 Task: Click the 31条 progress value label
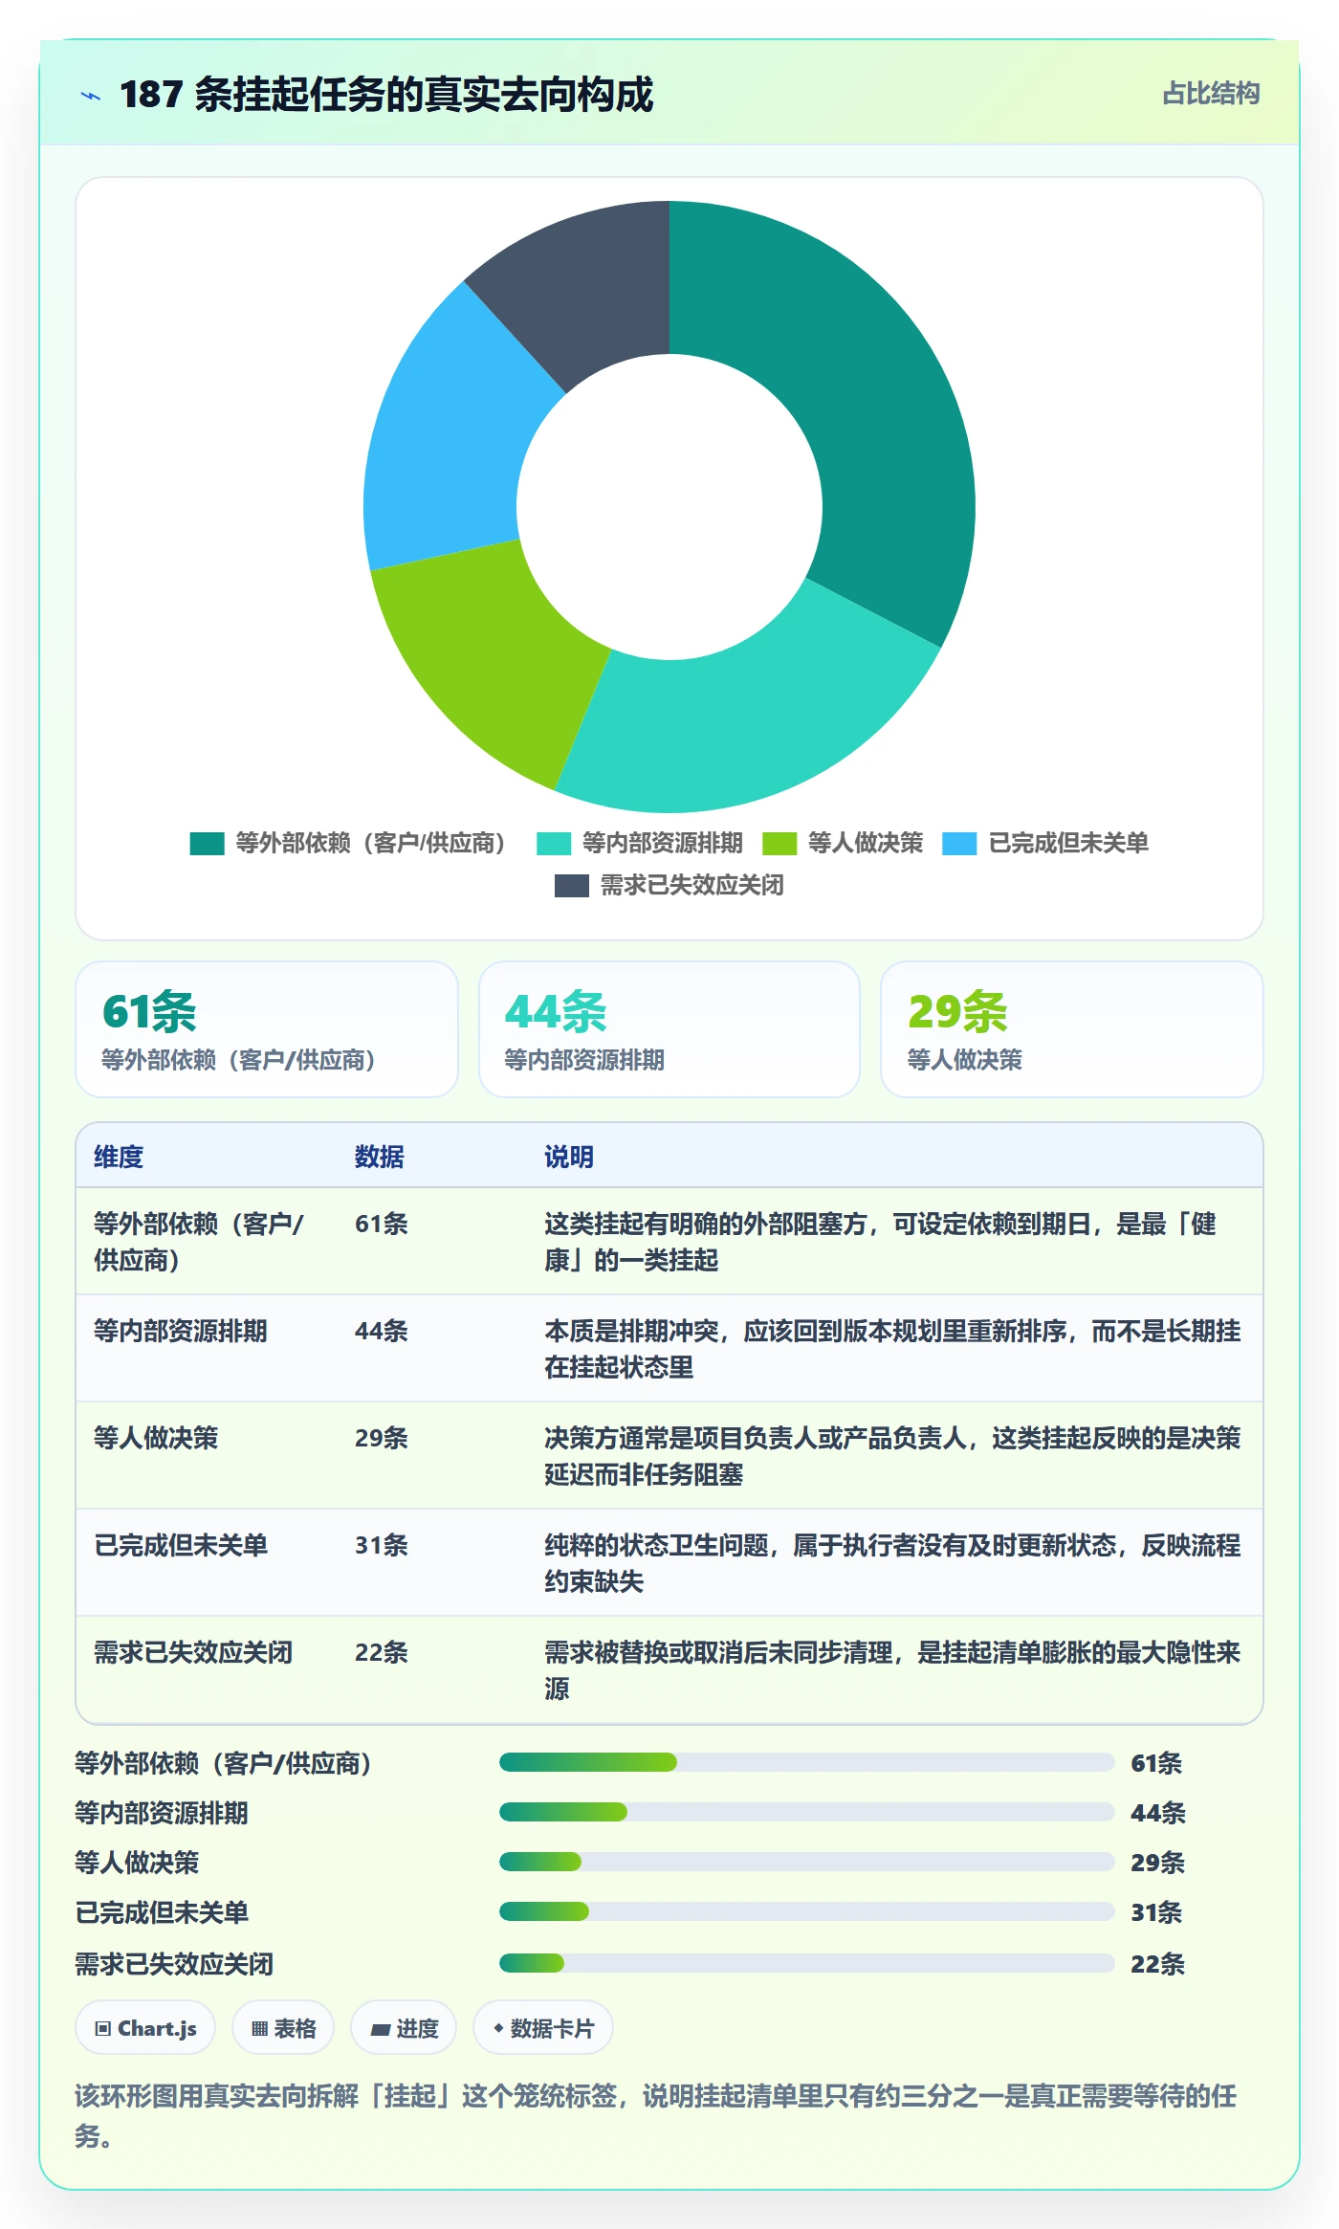tap(1157, 1913)
